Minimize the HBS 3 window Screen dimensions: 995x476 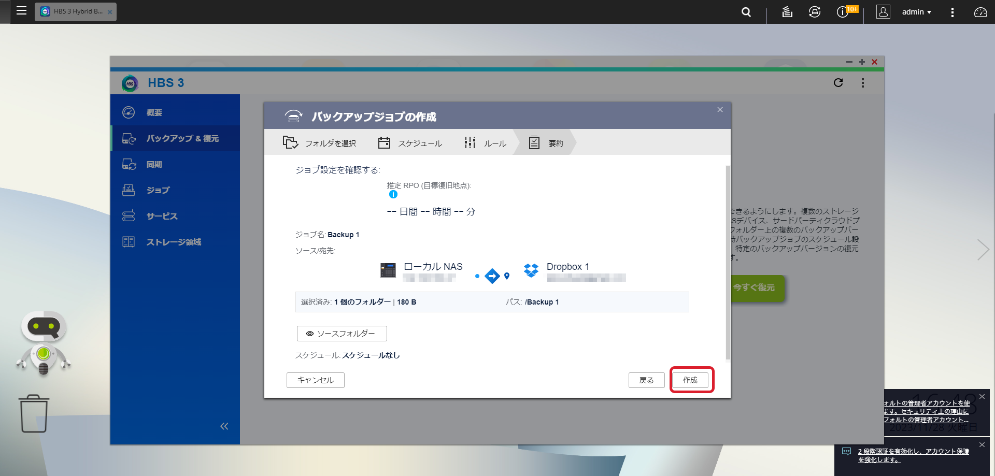click(849, 62)
